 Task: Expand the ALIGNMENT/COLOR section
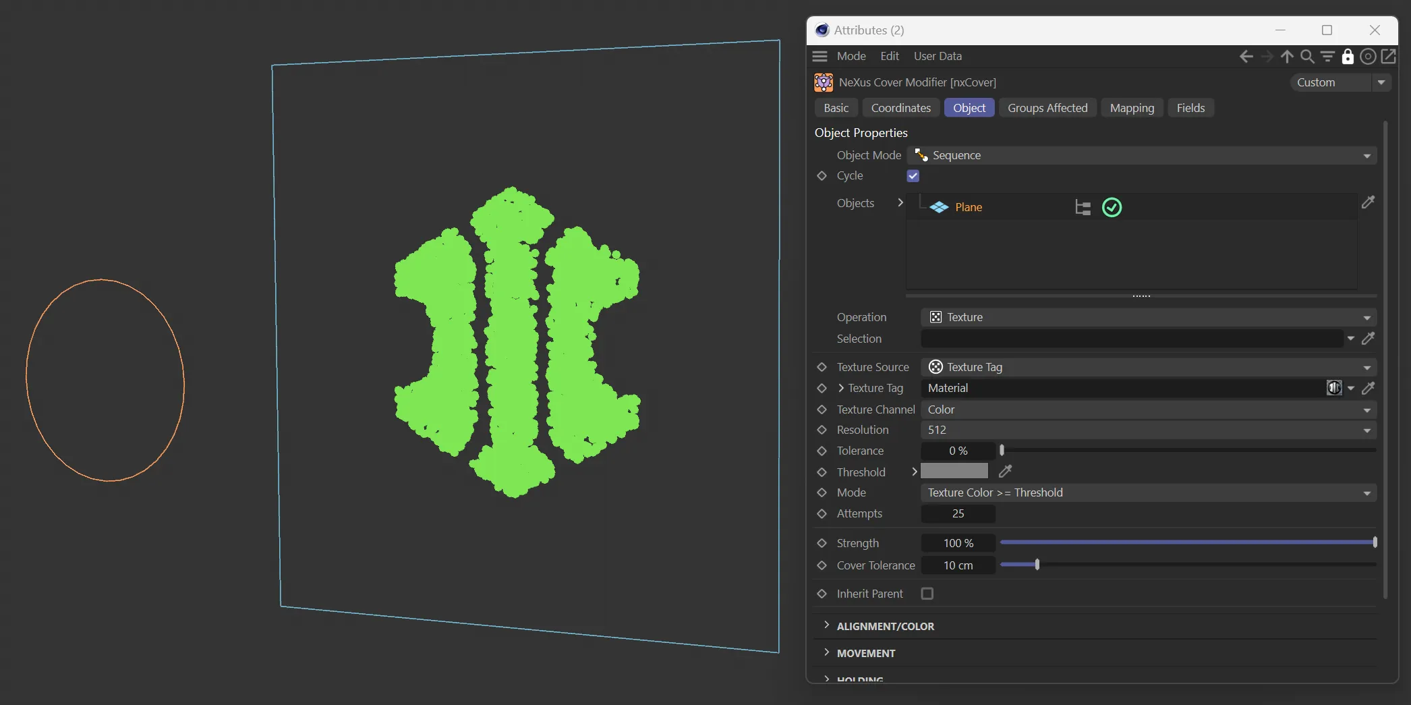click(x=885, y=626)
